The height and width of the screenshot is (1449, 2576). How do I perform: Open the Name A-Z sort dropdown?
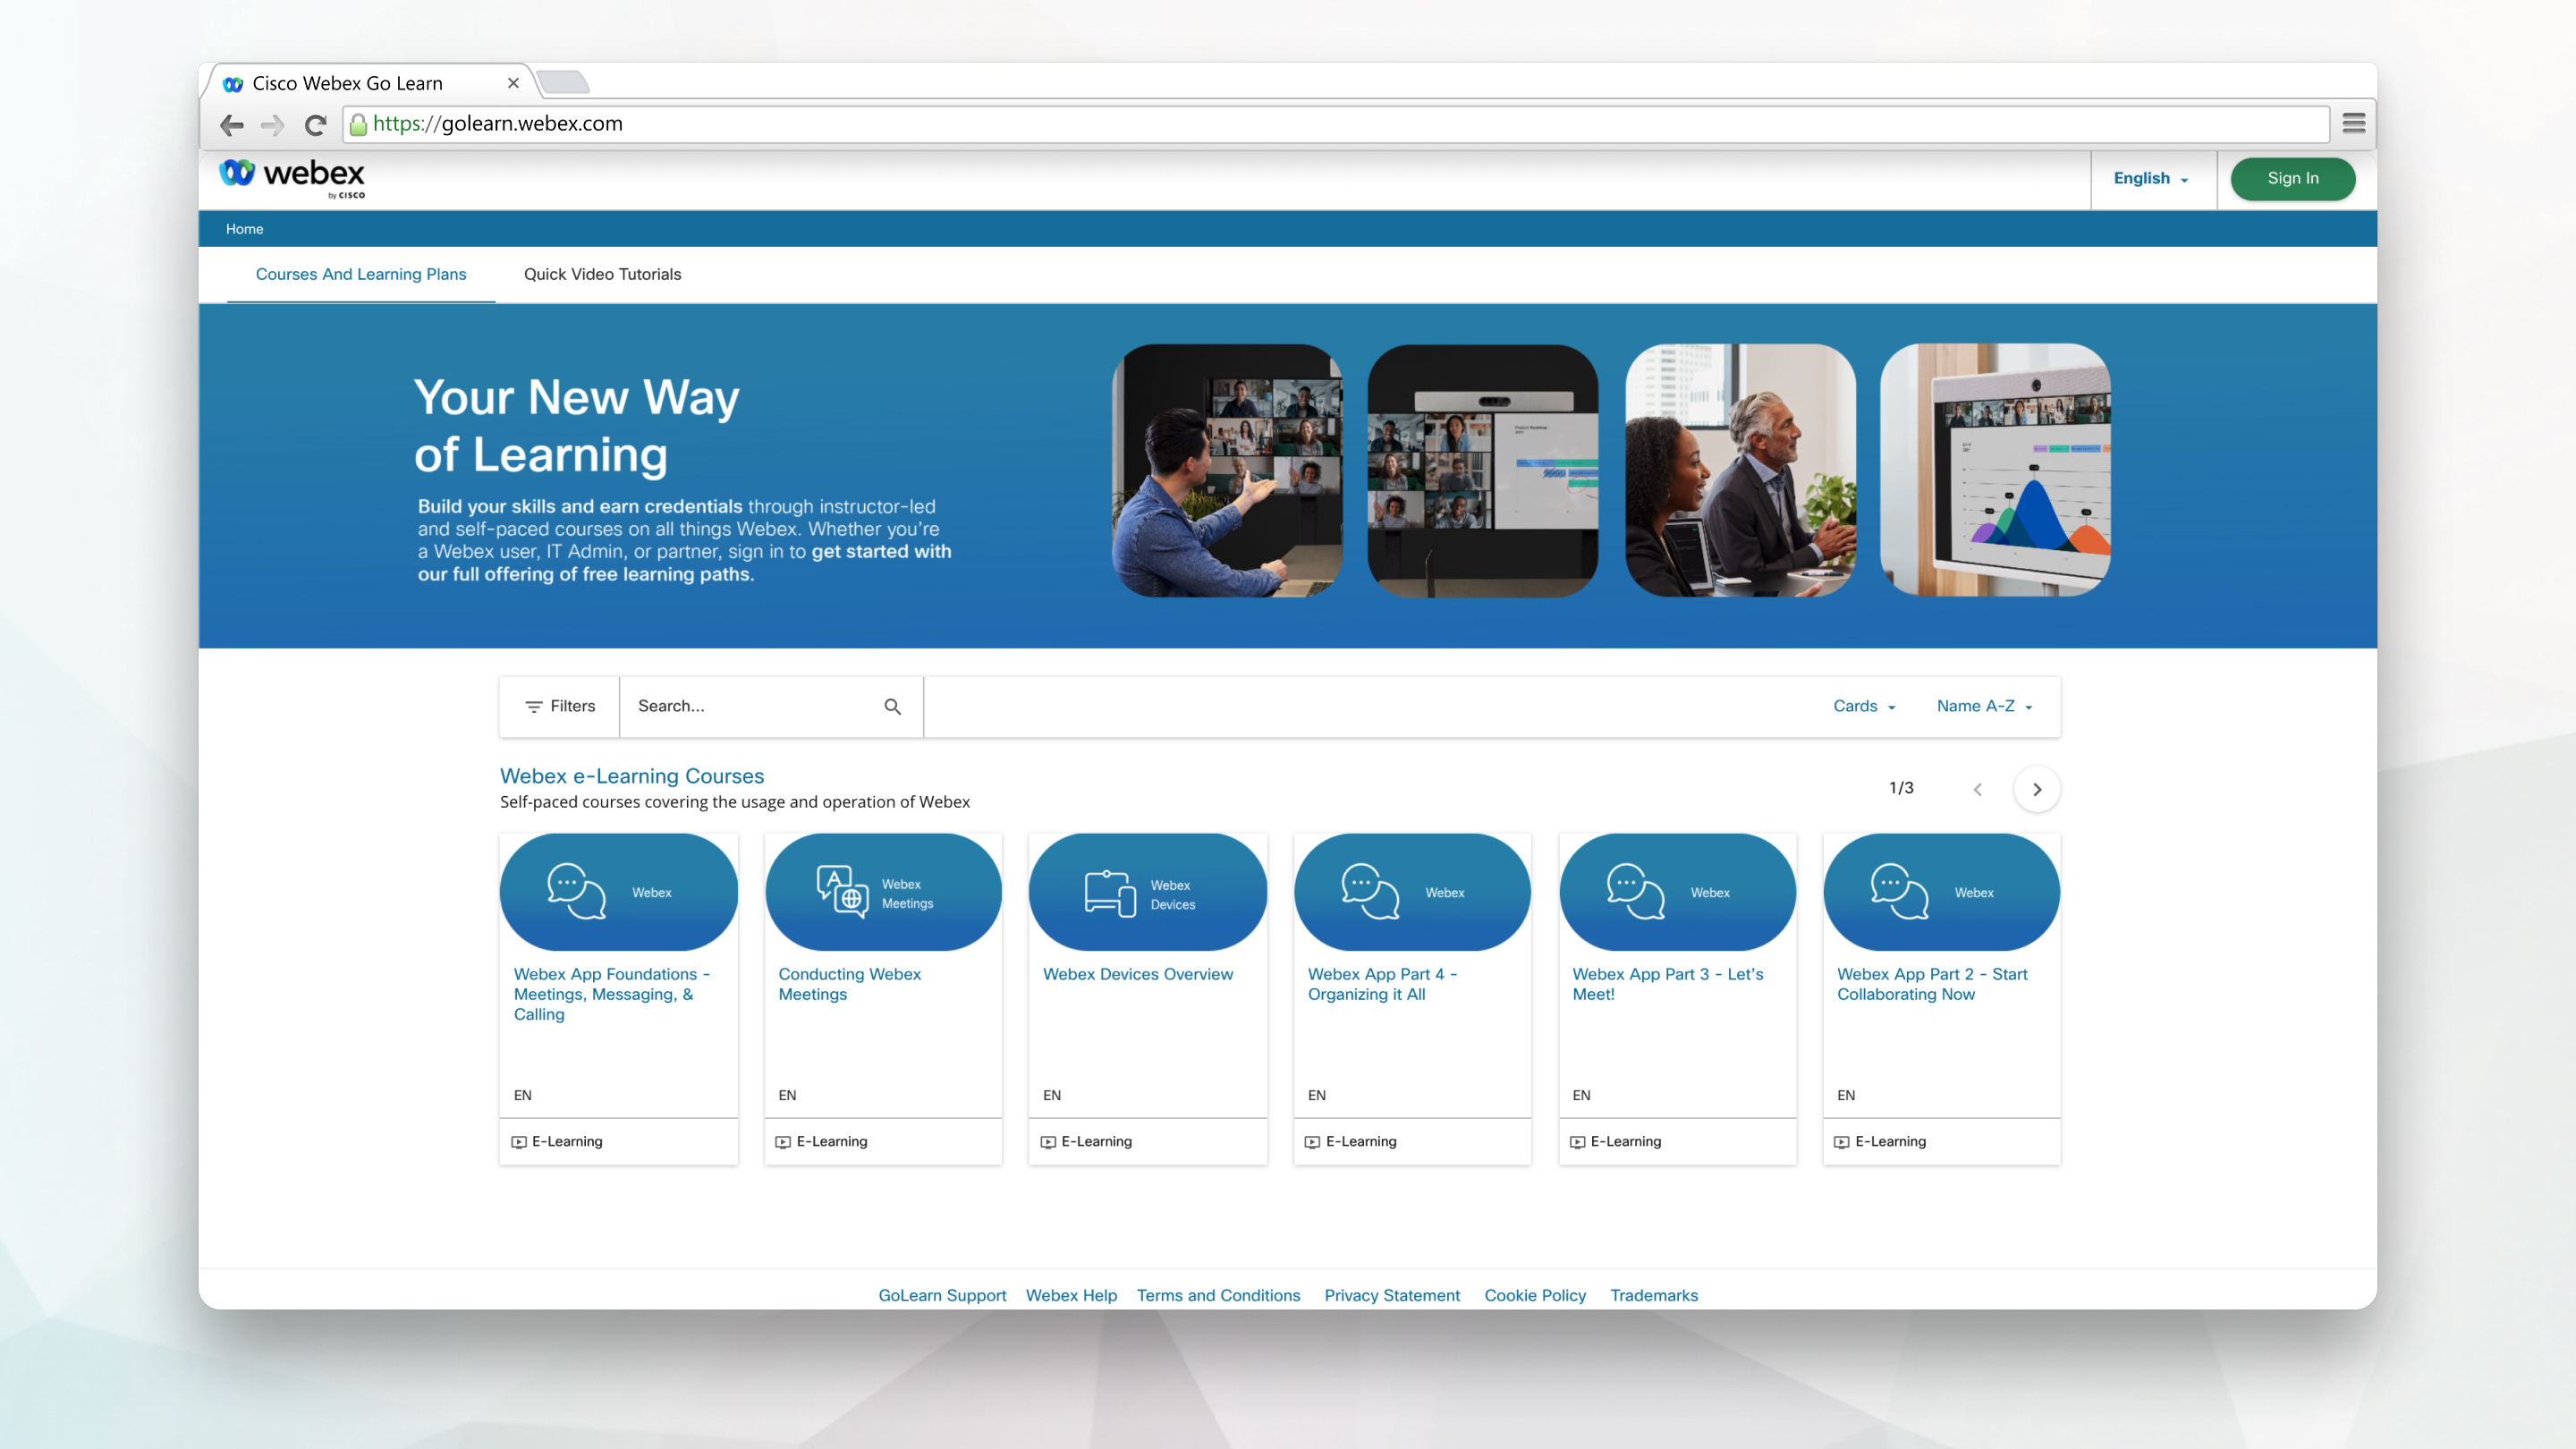(x=1984, y=706)
